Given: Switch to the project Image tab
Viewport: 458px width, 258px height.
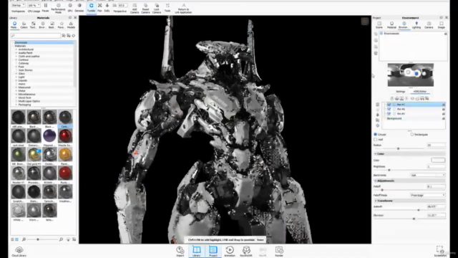Looking at the screenshot, I should click(442, 25).
